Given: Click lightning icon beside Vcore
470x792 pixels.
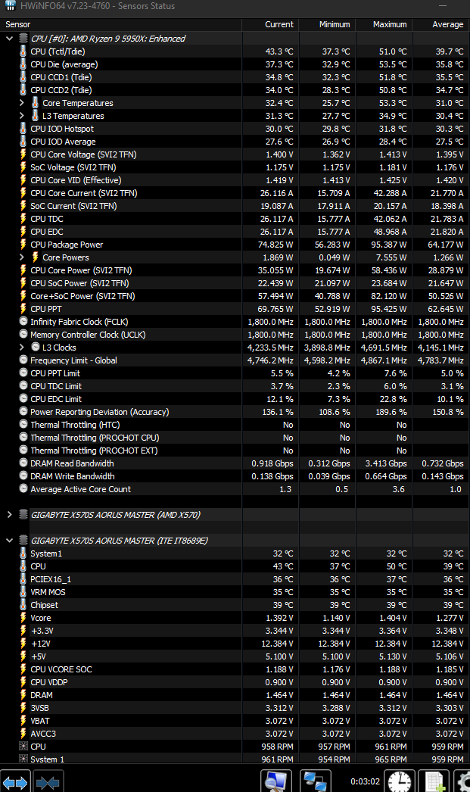Looking at the screenshot, I should tap(23, 617).
